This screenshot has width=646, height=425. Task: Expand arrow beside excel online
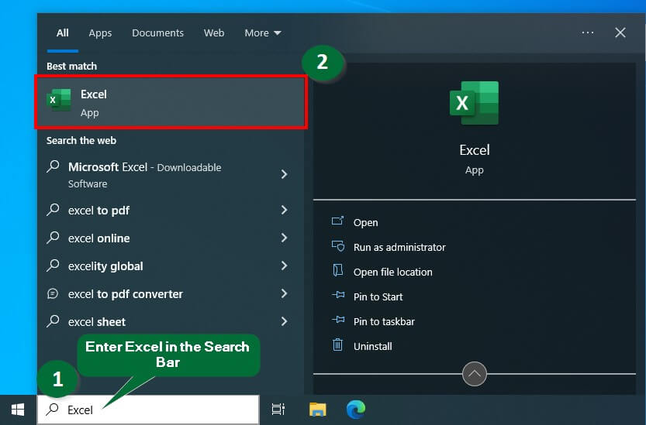[x=285, y=238]
